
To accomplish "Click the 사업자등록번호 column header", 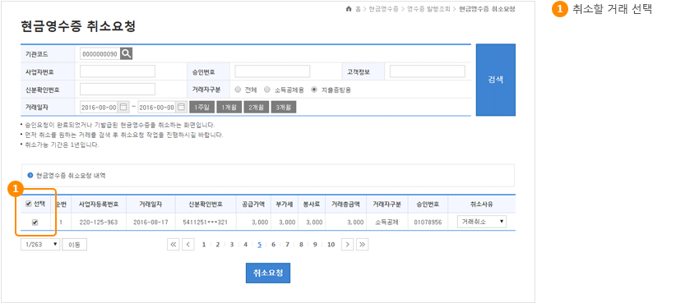I will click(99, 204).
